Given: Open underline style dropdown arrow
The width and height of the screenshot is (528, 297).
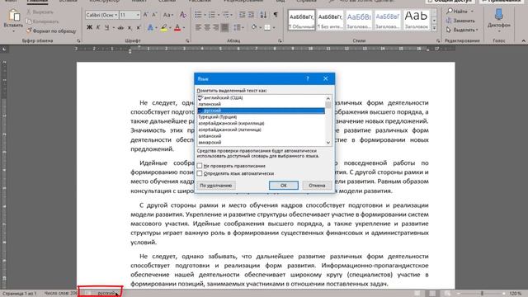Looking at the screenshot, I should click(x=114, y=28).
